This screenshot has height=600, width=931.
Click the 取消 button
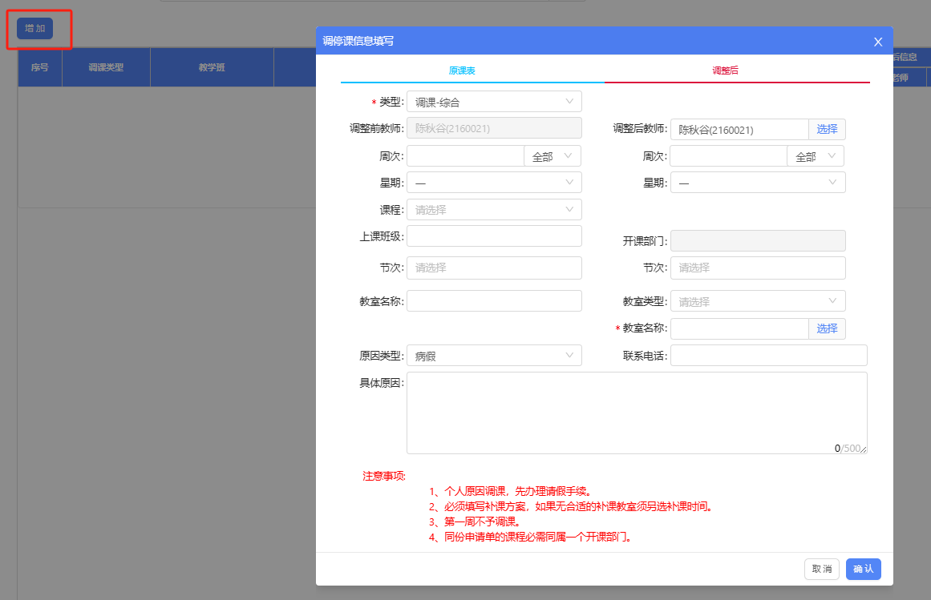click(822, 569)
